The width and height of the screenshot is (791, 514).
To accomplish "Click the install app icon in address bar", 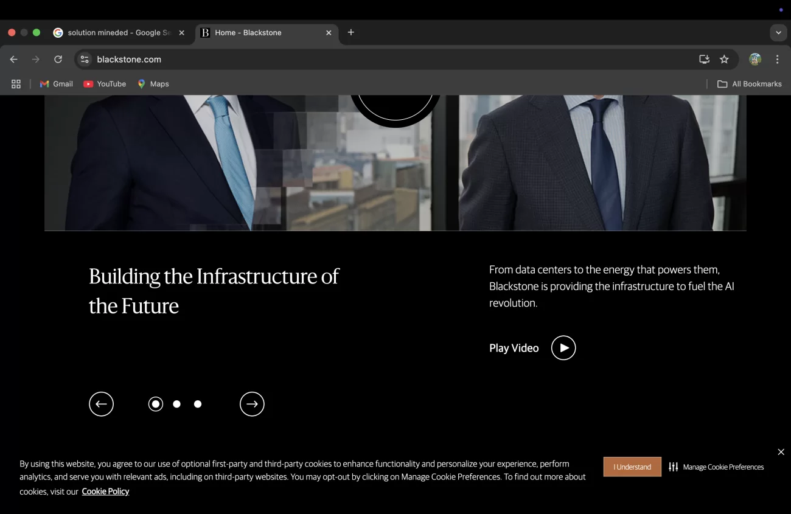I will (704, 59).
